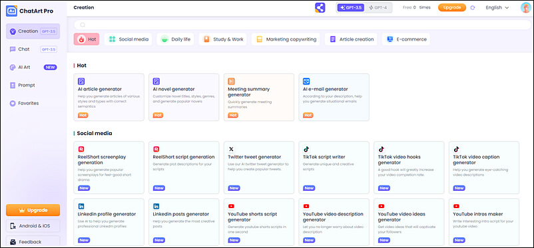Select the E-commerce category tab

pos(406,39)
